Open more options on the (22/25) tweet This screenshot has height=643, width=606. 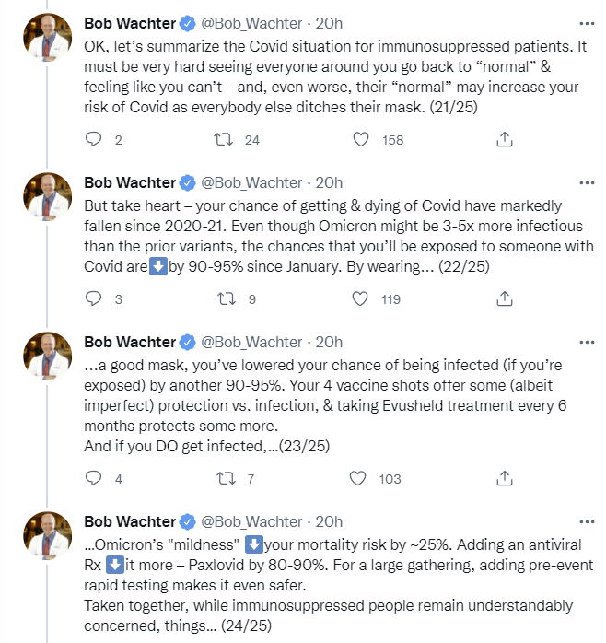[586, 181]
